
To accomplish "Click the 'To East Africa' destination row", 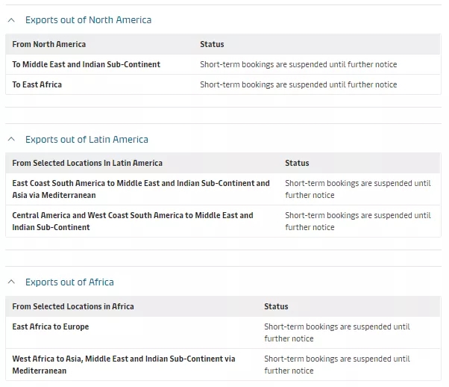I will 37,85.
